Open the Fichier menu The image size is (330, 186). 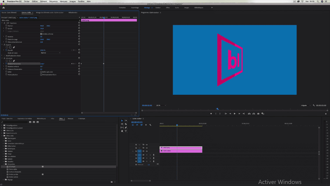point(27,1)
